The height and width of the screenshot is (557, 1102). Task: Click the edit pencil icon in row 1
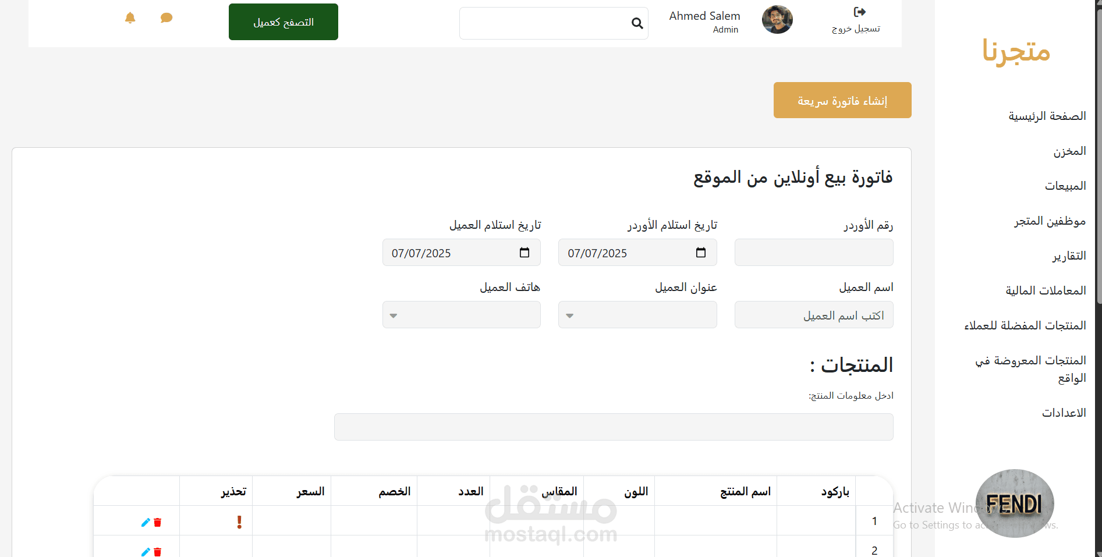coord(146,523)
